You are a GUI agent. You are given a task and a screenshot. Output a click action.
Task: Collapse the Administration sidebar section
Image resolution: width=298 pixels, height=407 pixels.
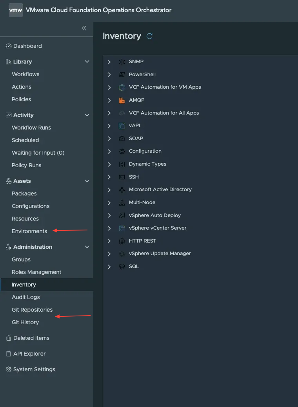(87, 247)
